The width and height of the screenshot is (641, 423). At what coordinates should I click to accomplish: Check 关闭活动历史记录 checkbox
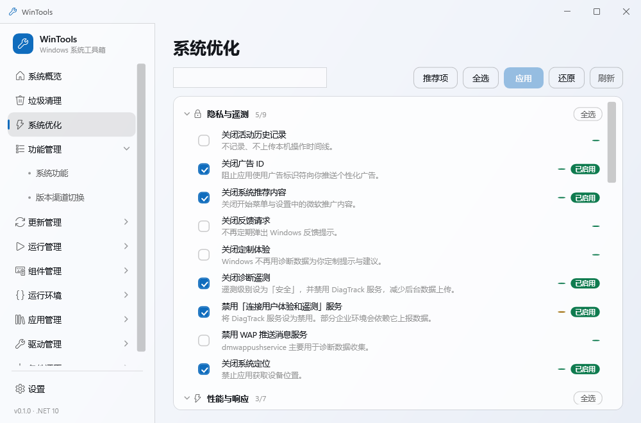pos(204,140)
